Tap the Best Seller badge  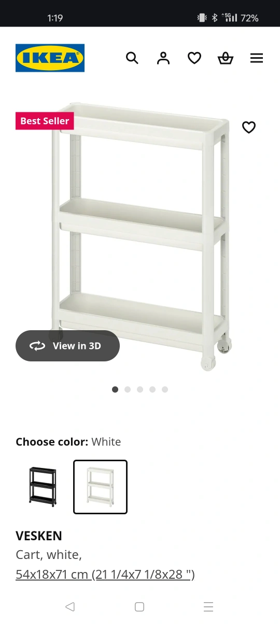pyautogui.click(x=45, y=121)
